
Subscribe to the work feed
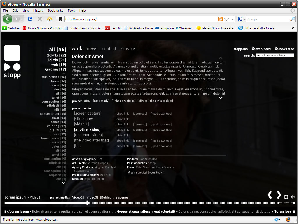pyautogui.click(x=261, y=49)
